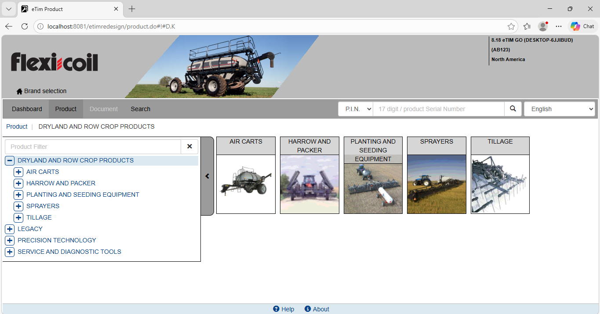Expand the TILLAGE tree node
The image size is (600, 314).
click(x=18, y=218)
